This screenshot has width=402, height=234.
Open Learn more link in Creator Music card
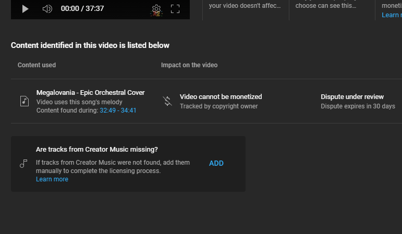[52, 179]
